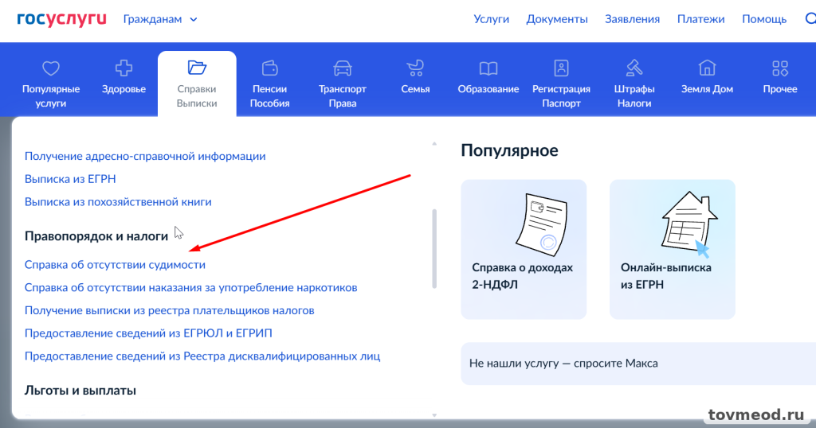This screenshot has width=816, height=428.
Task: Click the chevron next to Гражданам
Action: coord(194,20)
